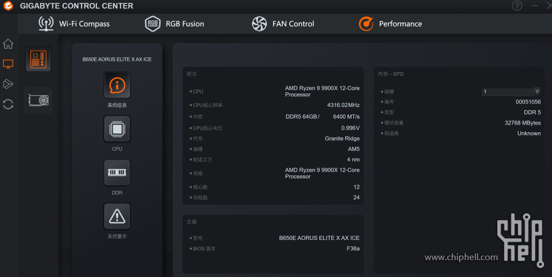The image size is (552, 277).
Task: Click socket value AM5
Action: (x=354, y=149)
